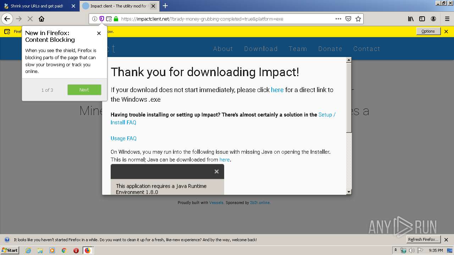This screenshot has height=255, width=454.
Task: Click the 'Thank you for downloading Impact!' heading
Action: [x=205, y=72]
